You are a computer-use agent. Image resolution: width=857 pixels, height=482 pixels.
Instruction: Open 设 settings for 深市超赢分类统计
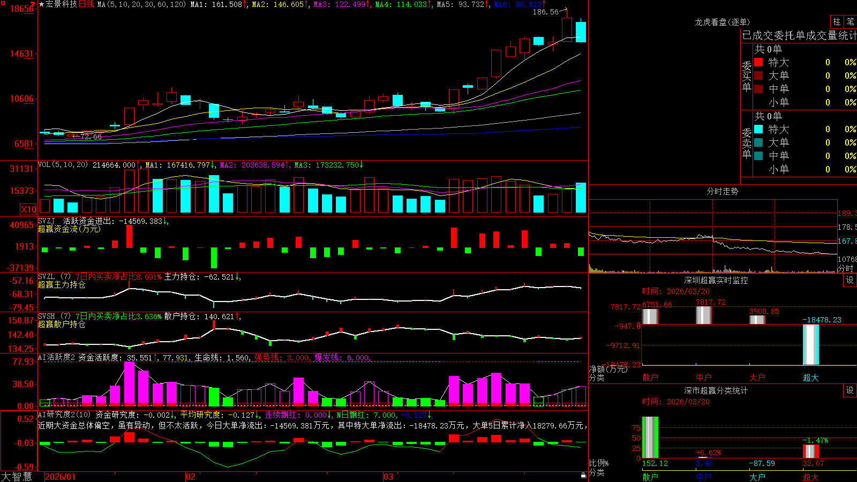coord(850,390)
